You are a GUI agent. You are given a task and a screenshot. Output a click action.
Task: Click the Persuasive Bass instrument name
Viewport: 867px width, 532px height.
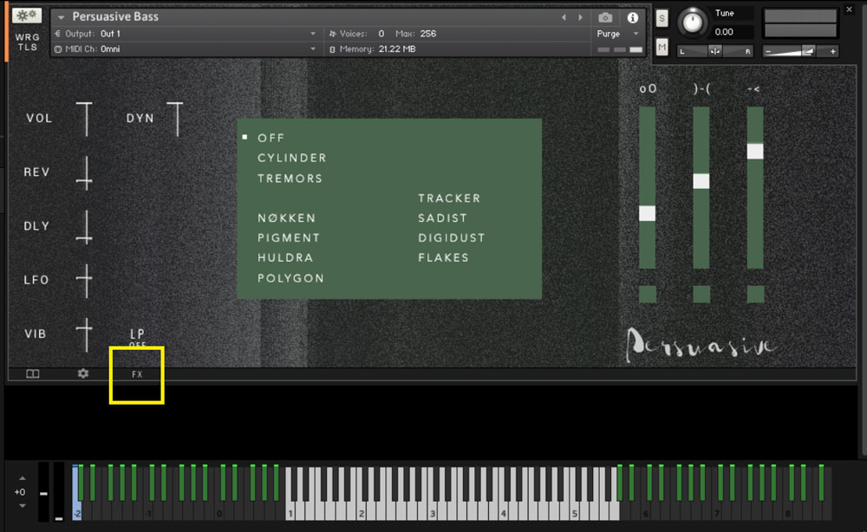click(x=115, y=16)
